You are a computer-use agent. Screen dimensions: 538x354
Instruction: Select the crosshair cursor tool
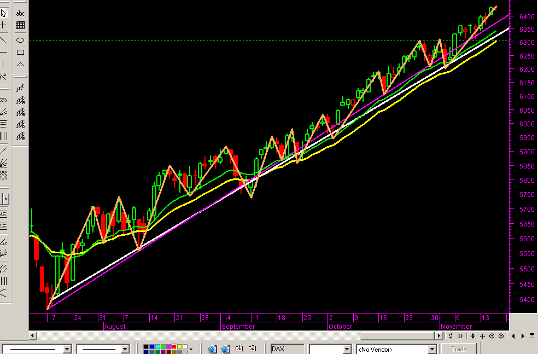point(3,25)
